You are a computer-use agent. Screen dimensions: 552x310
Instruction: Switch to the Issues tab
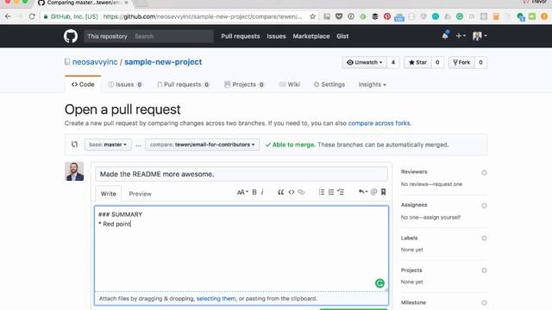coord(125,84)
